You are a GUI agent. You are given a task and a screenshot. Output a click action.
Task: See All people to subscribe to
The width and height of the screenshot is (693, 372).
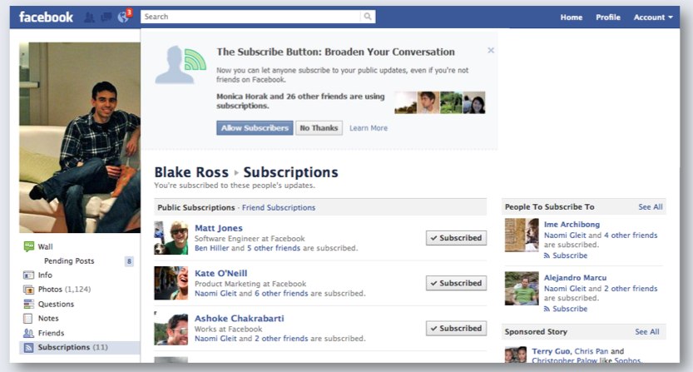click(x=650, y=207)
